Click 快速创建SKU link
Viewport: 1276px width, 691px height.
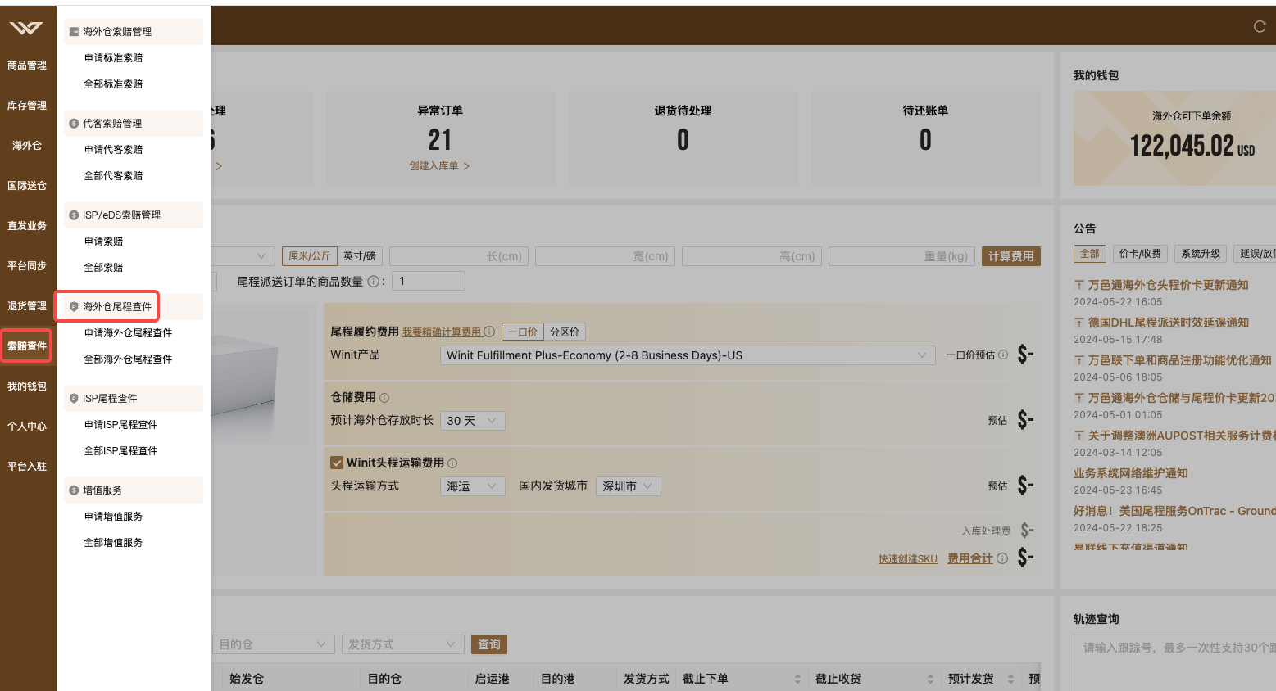[x=907, y=559]
